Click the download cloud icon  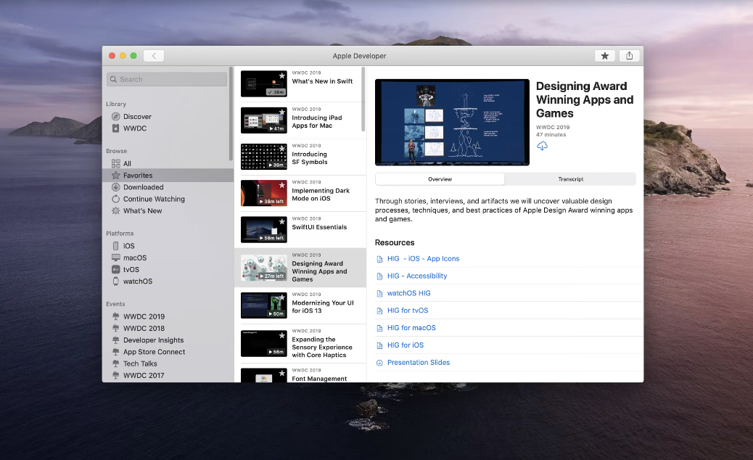542,147
